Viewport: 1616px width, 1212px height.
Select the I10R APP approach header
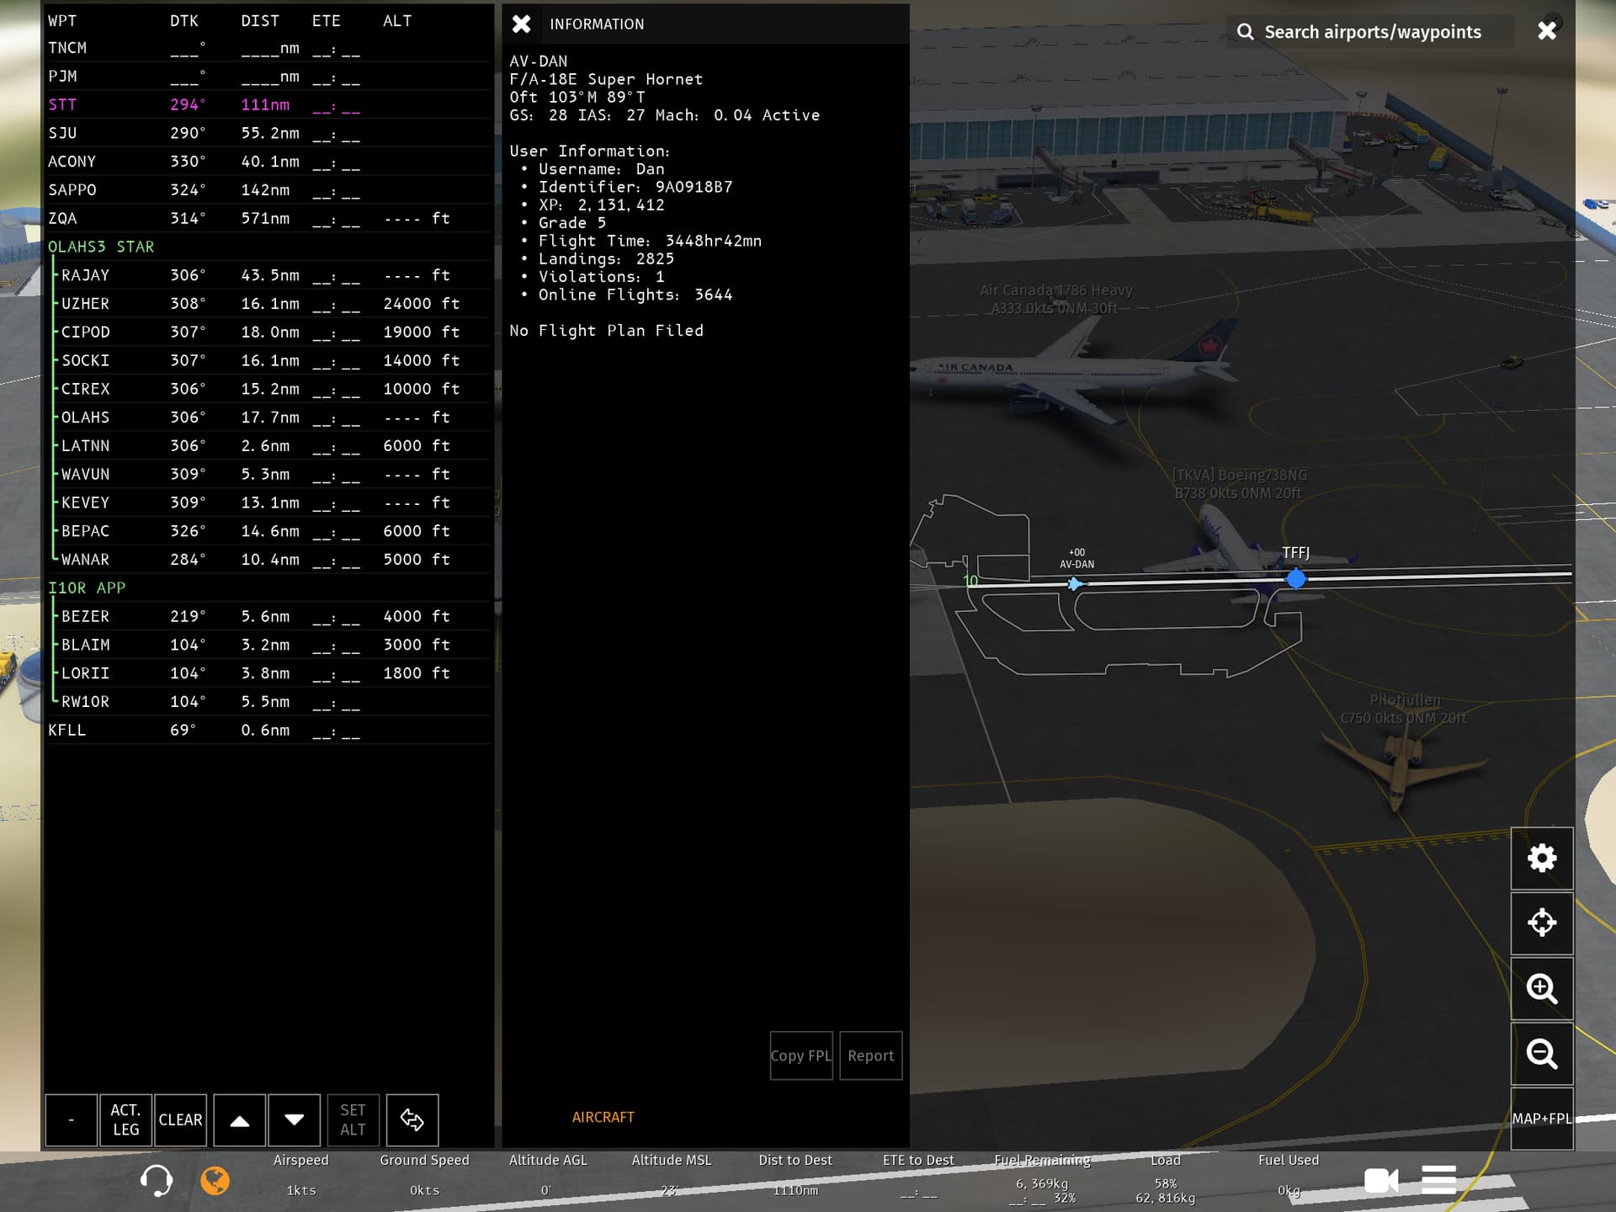pyautogui.click(x=87, y=587)
